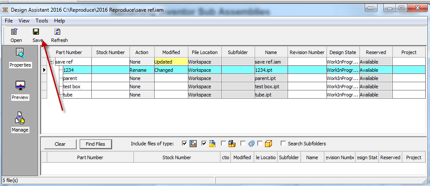
Task: Click the drawing file type icon
Action: (x=193, y=144)
